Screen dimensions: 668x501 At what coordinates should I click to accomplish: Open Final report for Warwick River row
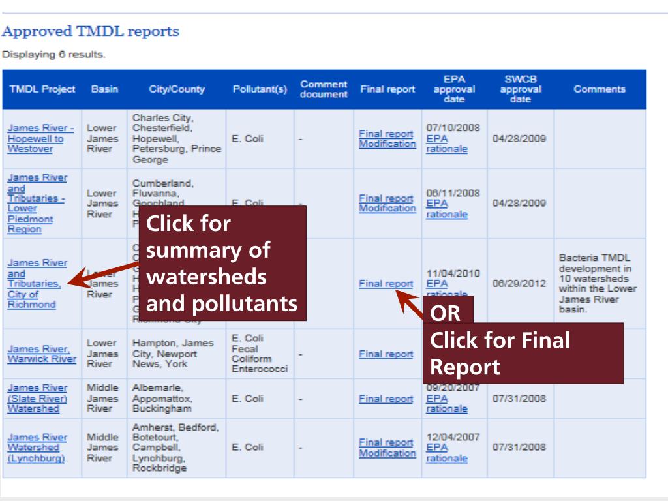click(x=386, y=354)
